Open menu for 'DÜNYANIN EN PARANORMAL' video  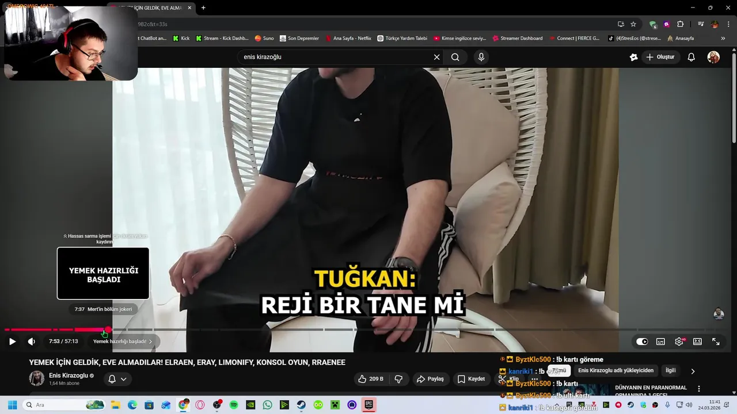(699, 389)
